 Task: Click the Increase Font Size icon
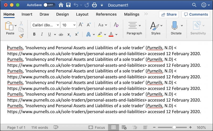coord(81,25)
